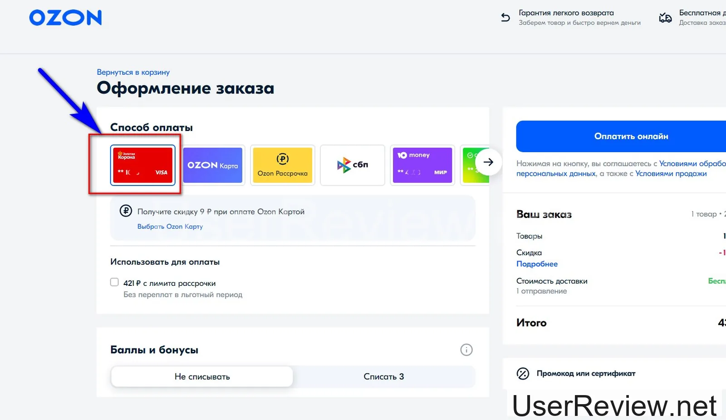Image resolution: width=726 pixels, height=420 pixels.
Task: Choose the Ozon Рассрочка payment tile
Action: tap(282, 165)
